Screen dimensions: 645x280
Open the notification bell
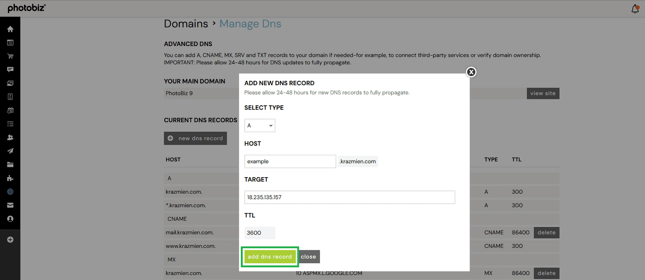tap(635, 9)
